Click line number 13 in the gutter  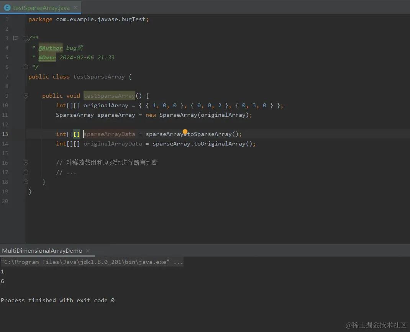pyautogui.click(x=5, y=134)
